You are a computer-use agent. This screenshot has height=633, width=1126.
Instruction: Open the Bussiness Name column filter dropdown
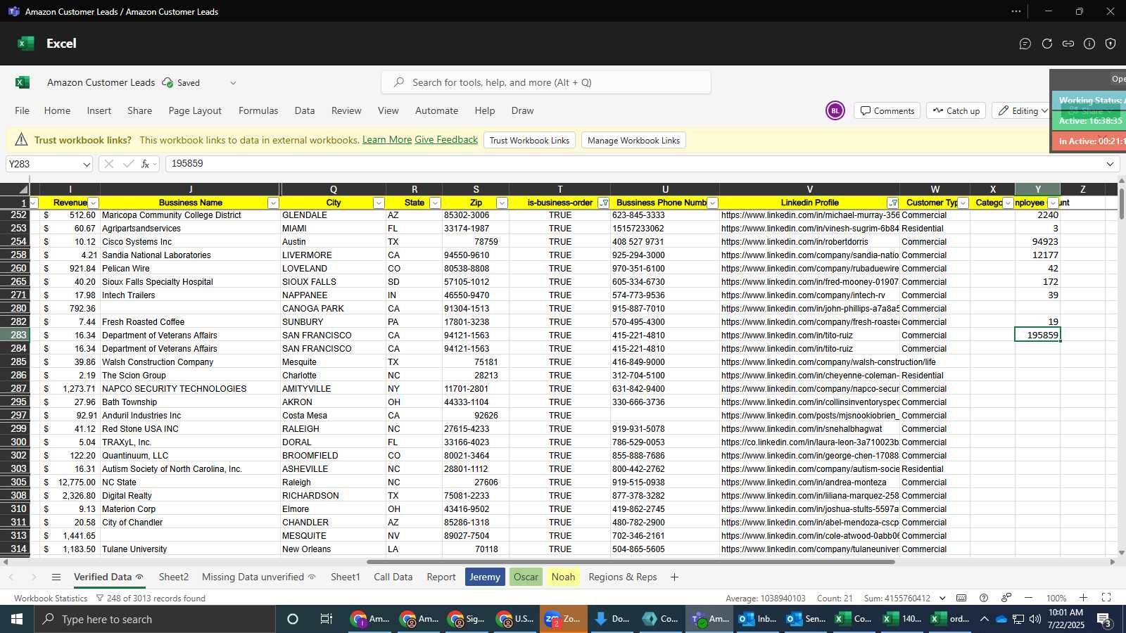point(273,203)
